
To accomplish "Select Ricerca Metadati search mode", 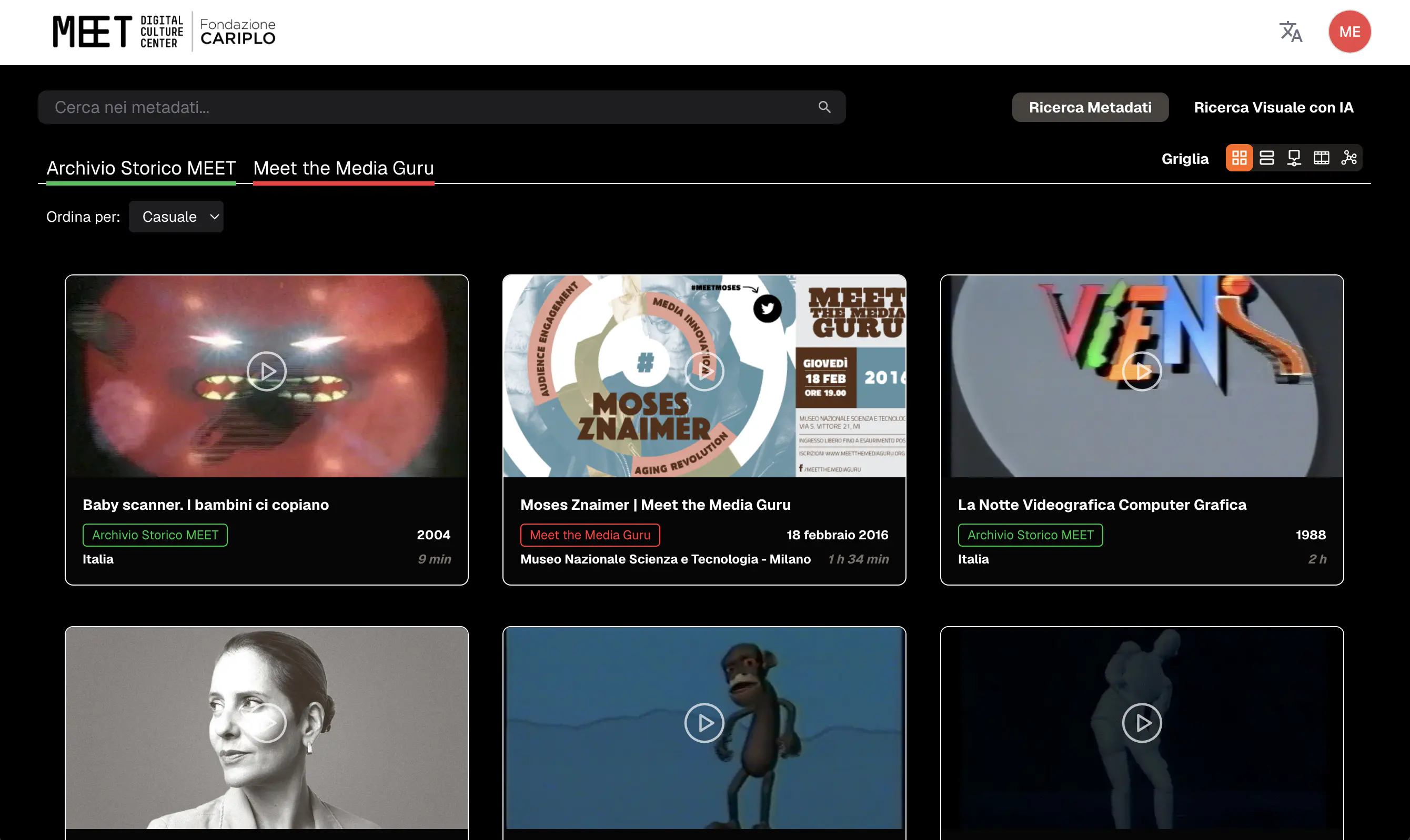I will (x=1090, y=107).
